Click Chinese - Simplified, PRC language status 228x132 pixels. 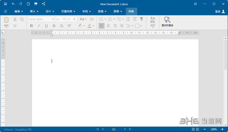[x=18, y=130]
